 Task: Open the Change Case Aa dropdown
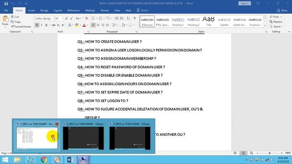78,18
